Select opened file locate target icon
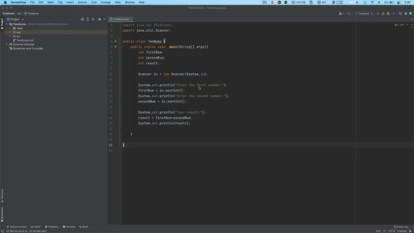This screenshot has height=233, width=414. coord(82,19)
